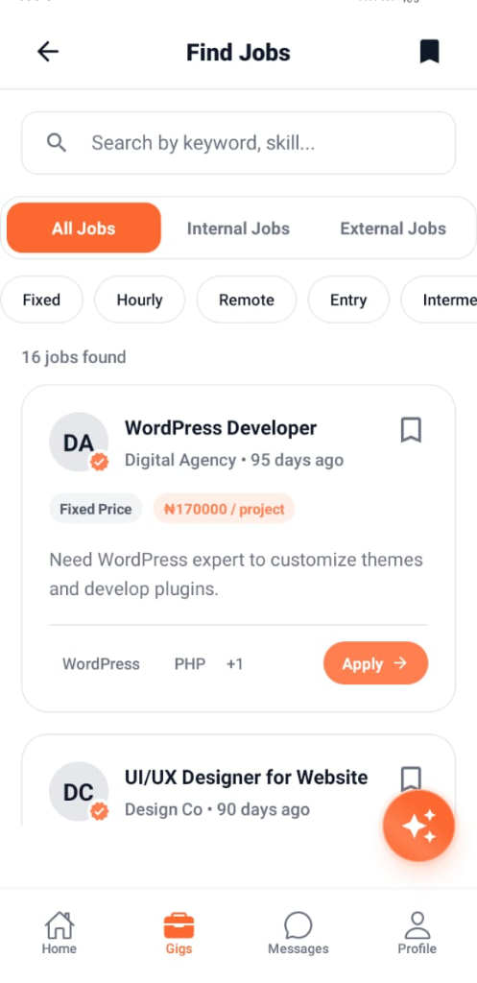Image resolution: width=477 pixels, height=983 pixels.
Task: Click Digital Agency • 95 days ago text
Action: (x=234, y=460)
